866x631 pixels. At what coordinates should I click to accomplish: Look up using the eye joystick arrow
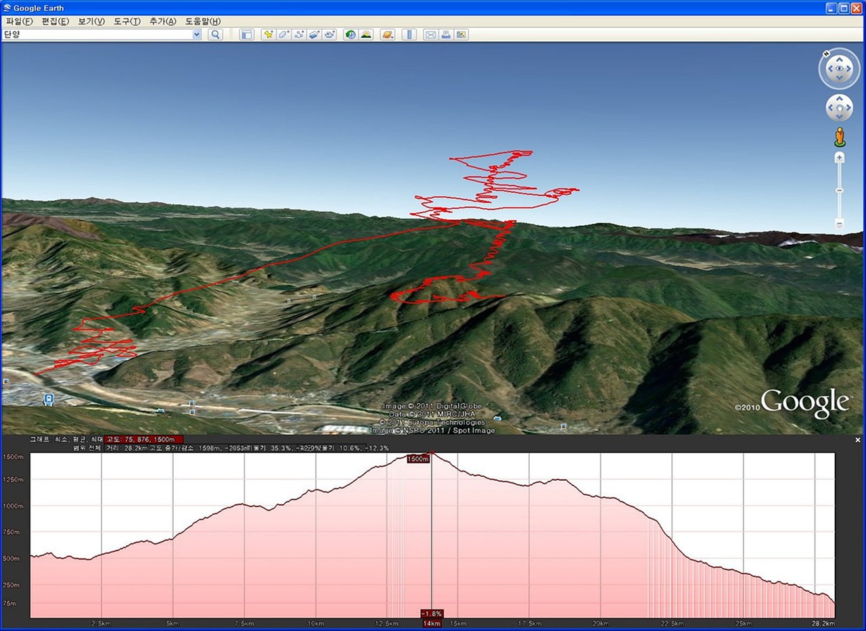(840, 58)
